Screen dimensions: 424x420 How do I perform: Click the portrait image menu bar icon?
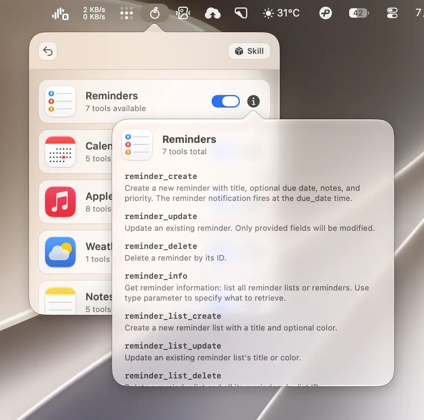(183, 13)
